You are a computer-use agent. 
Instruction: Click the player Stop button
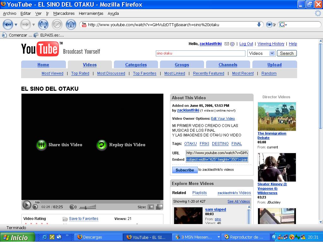click(x=35, y=207)
